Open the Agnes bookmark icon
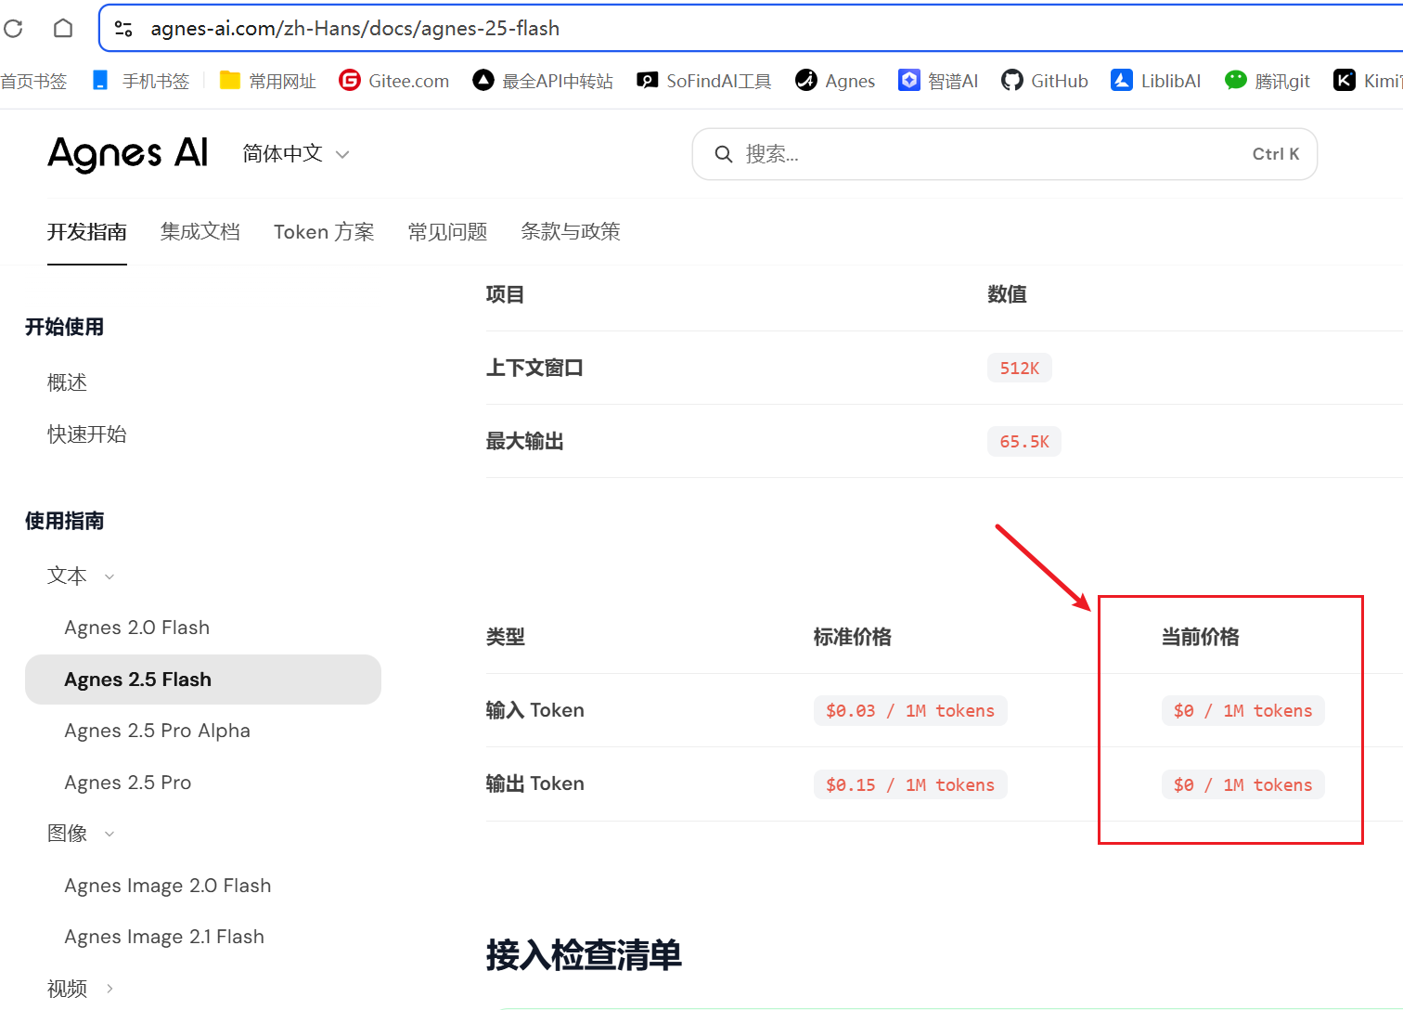This screenshot has width=1403, height=1010. [806, 81]
